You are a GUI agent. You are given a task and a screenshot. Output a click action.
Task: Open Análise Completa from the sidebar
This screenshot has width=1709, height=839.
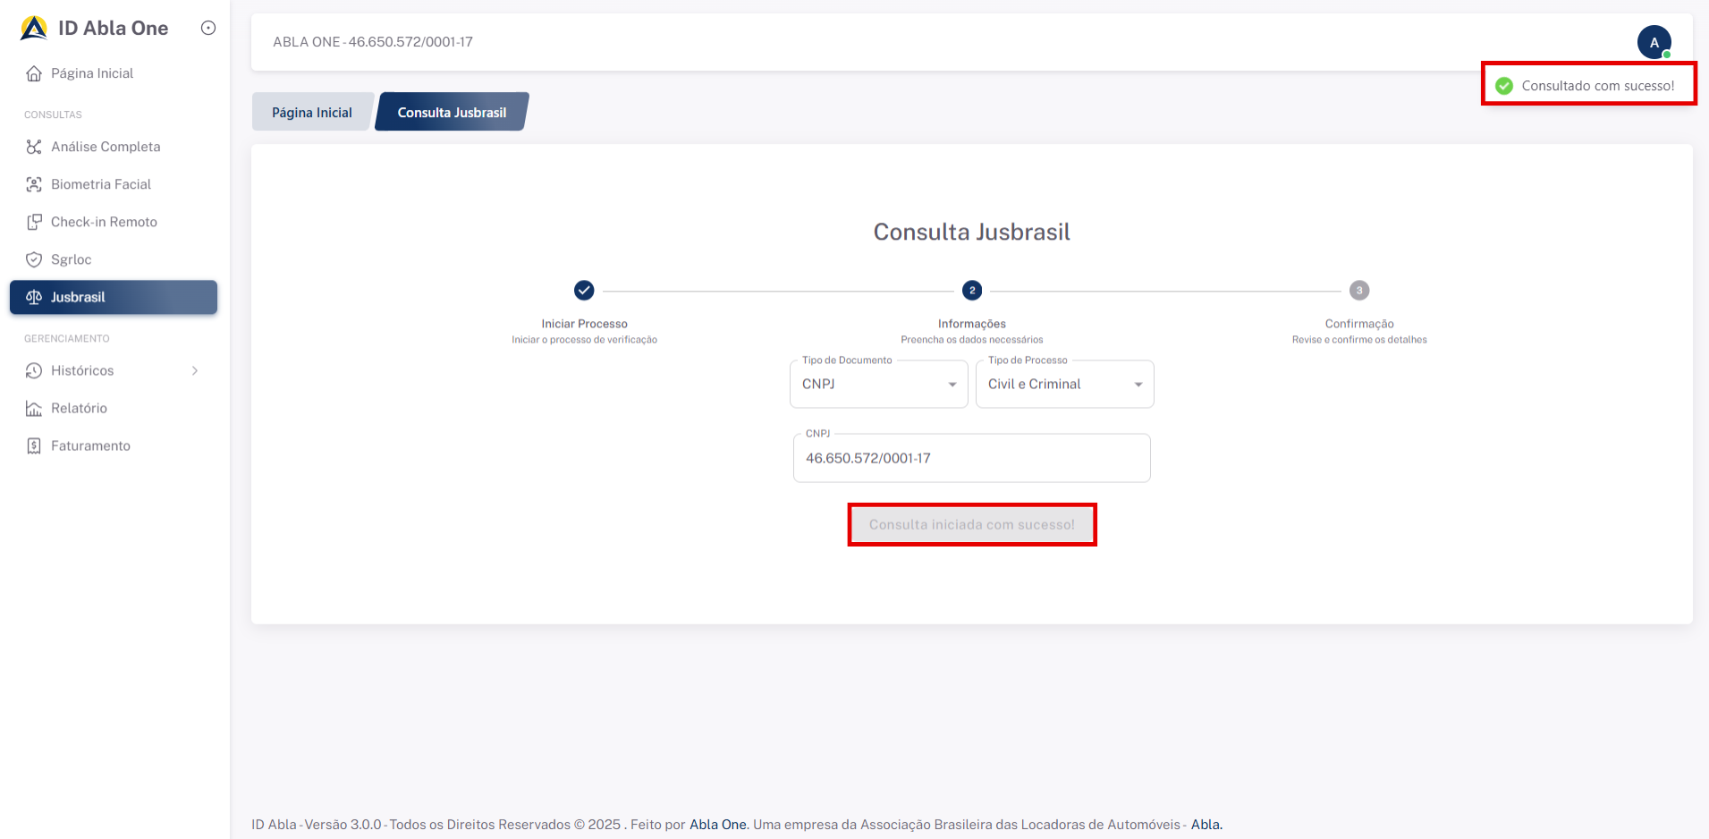pyautogui.click(x=106, y=147)
